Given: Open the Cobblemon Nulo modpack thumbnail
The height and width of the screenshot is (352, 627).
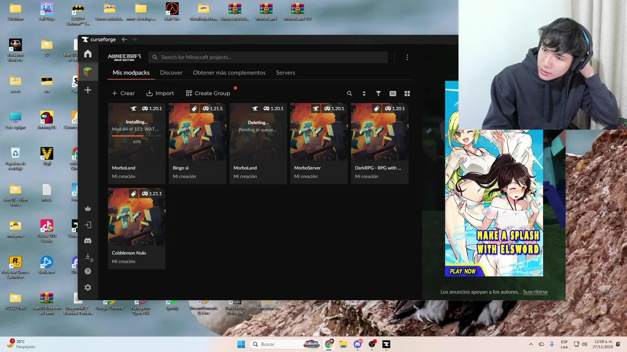Looking at the screenshot, I should [137, 217].
